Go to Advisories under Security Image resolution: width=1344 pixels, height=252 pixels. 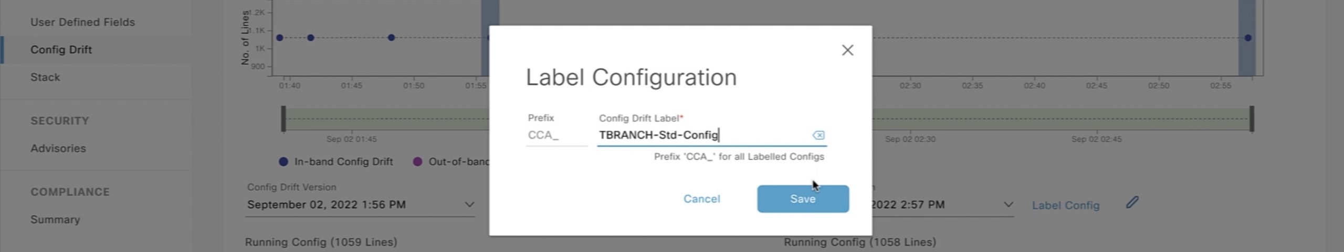pyautogui.click(x=58, y=148)
